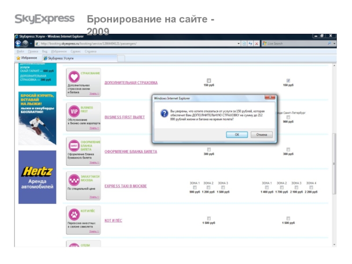Expand the address bar dropdown arrow
This screenshot has width=352, height=264.
238,44
